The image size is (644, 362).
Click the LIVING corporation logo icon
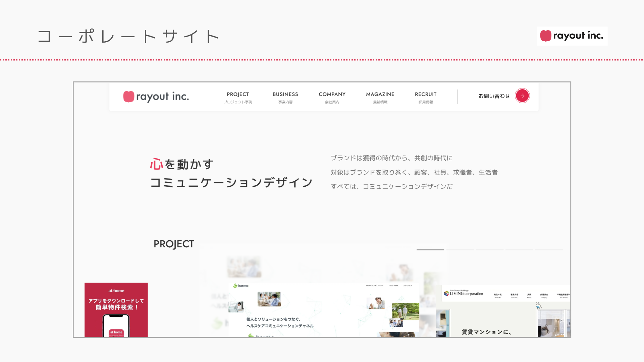[x=446, y=294]
